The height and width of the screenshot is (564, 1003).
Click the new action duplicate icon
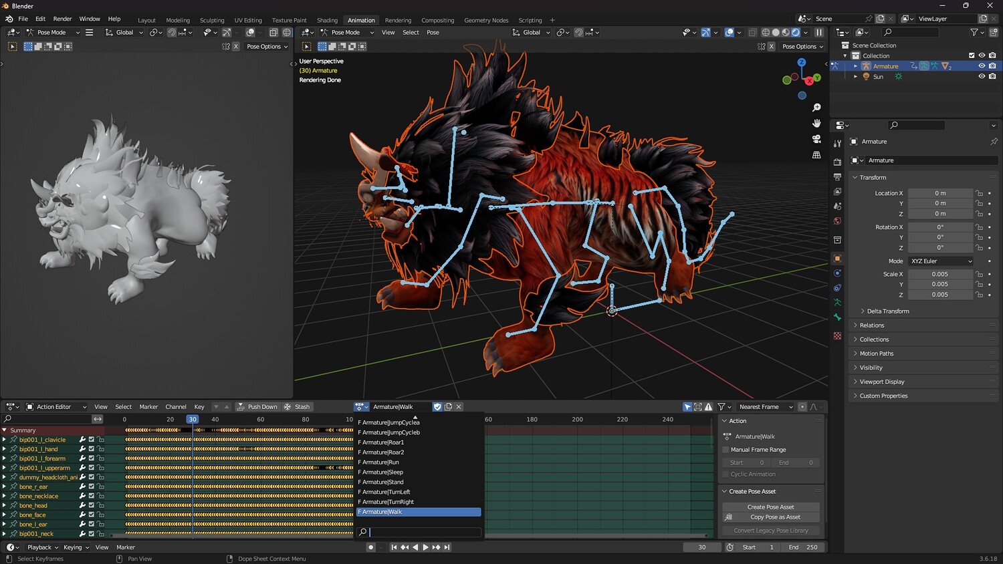(448, 406)
